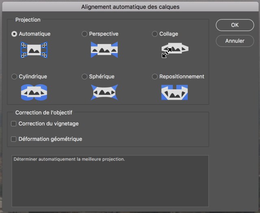Choose the Repositionnement radio button
Screen dimensions: 260x213
[155, 77]
